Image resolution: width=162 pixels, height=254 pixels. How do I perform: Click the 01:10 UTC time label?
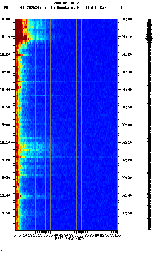pyautogui.click(x=127, y=37)
